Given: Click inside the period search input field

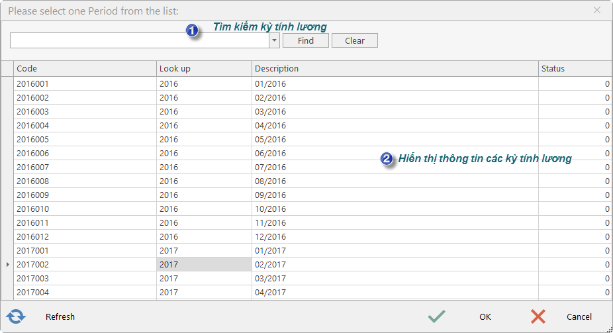Looking at the screenshot, I should tap(140, 40).
